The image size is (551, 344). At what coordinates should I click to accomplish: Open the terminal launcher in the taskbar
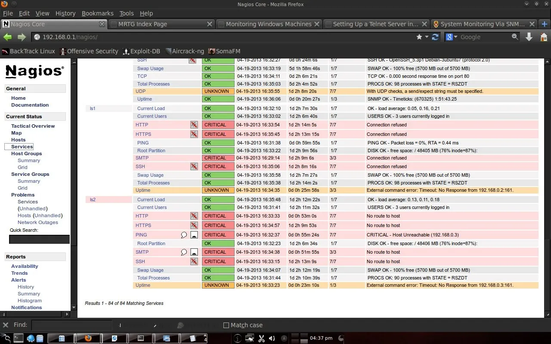(x=18, y=338)
